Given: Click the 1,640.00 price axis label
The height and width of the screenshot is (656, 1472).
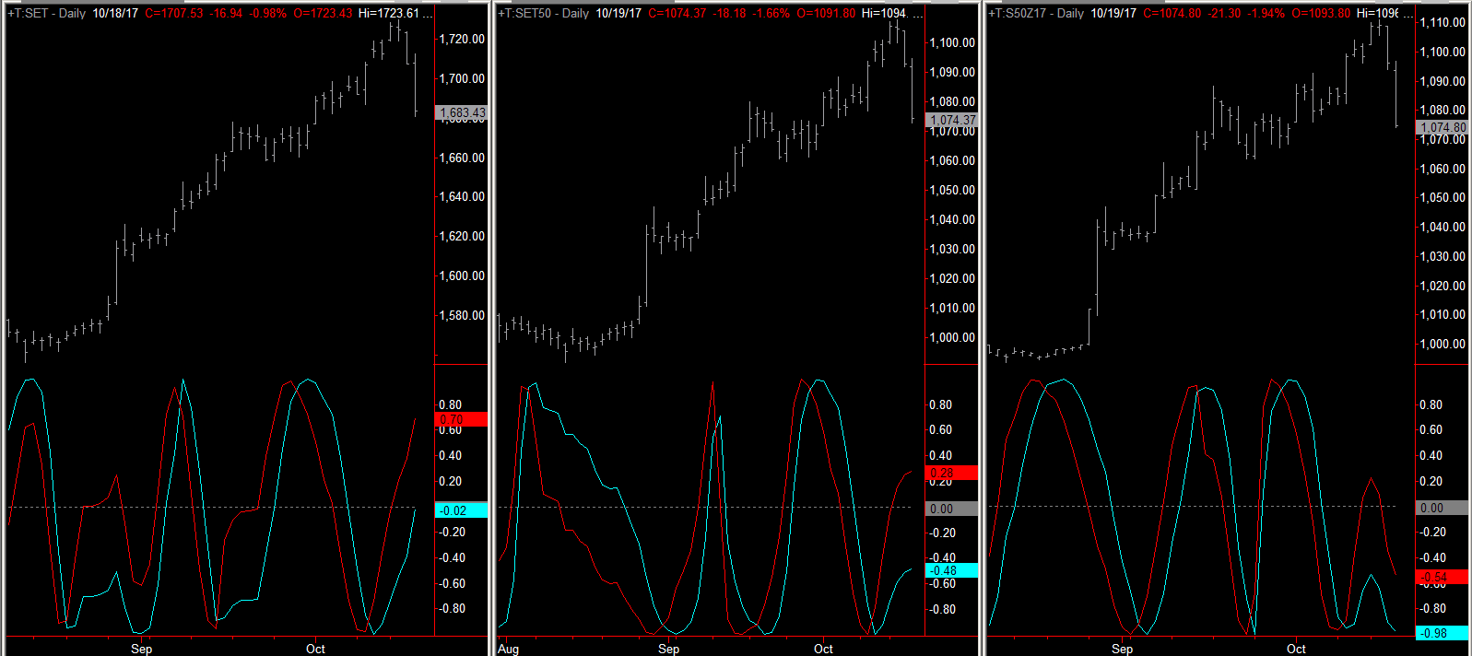Looking at the screenshot, I should tap(462, 196).
